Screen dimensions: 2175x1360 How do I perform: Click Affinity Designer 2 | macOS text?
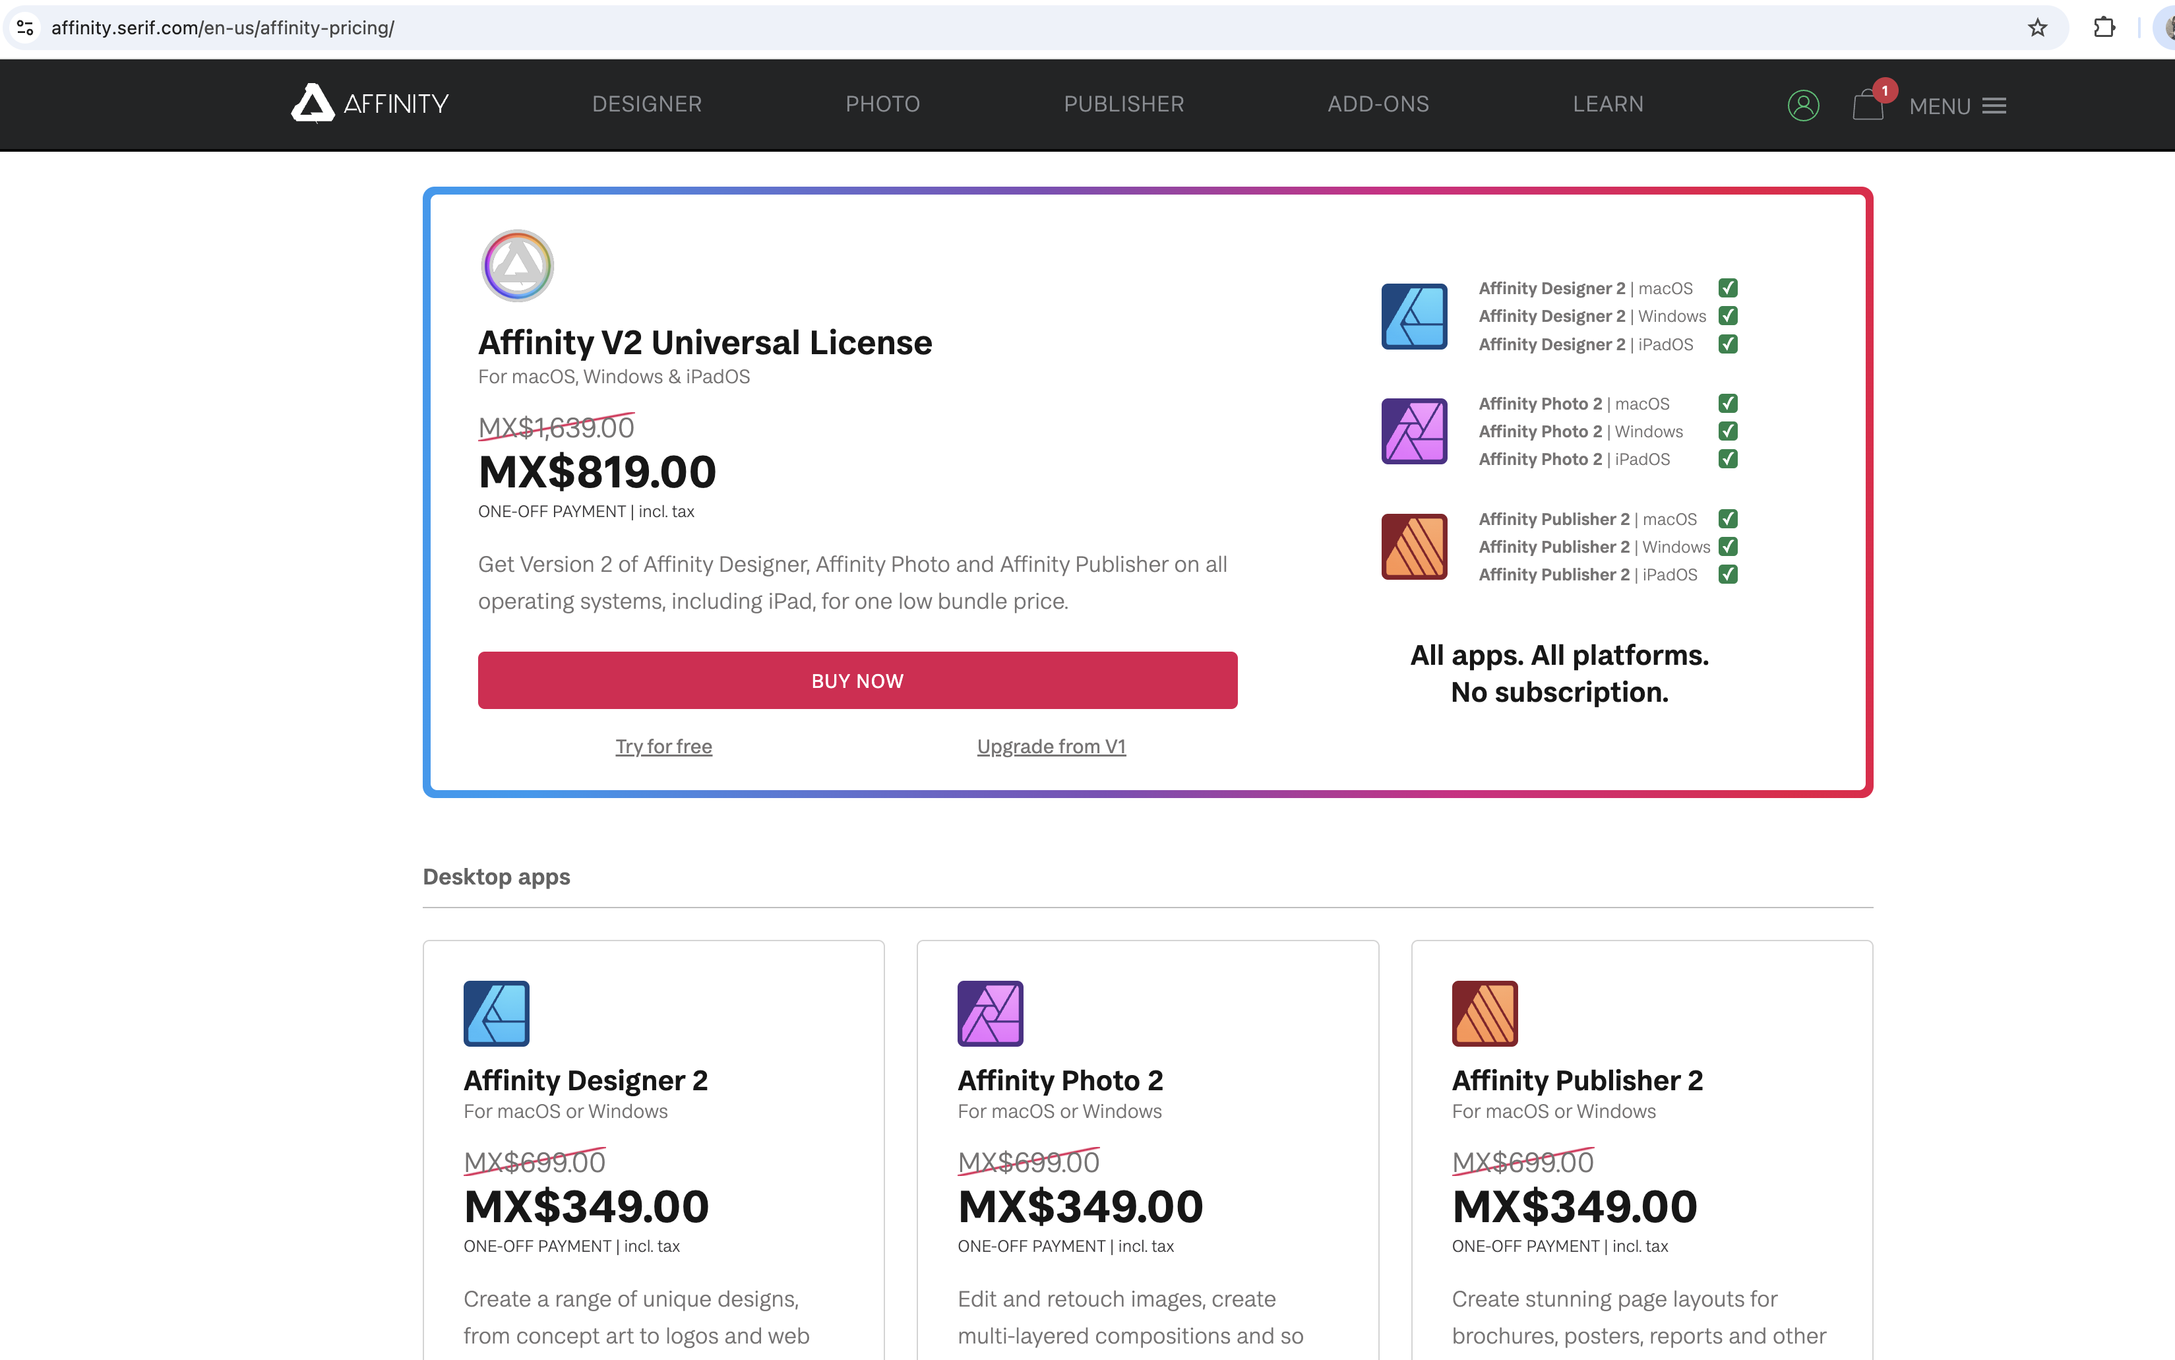coord(1585,288)
